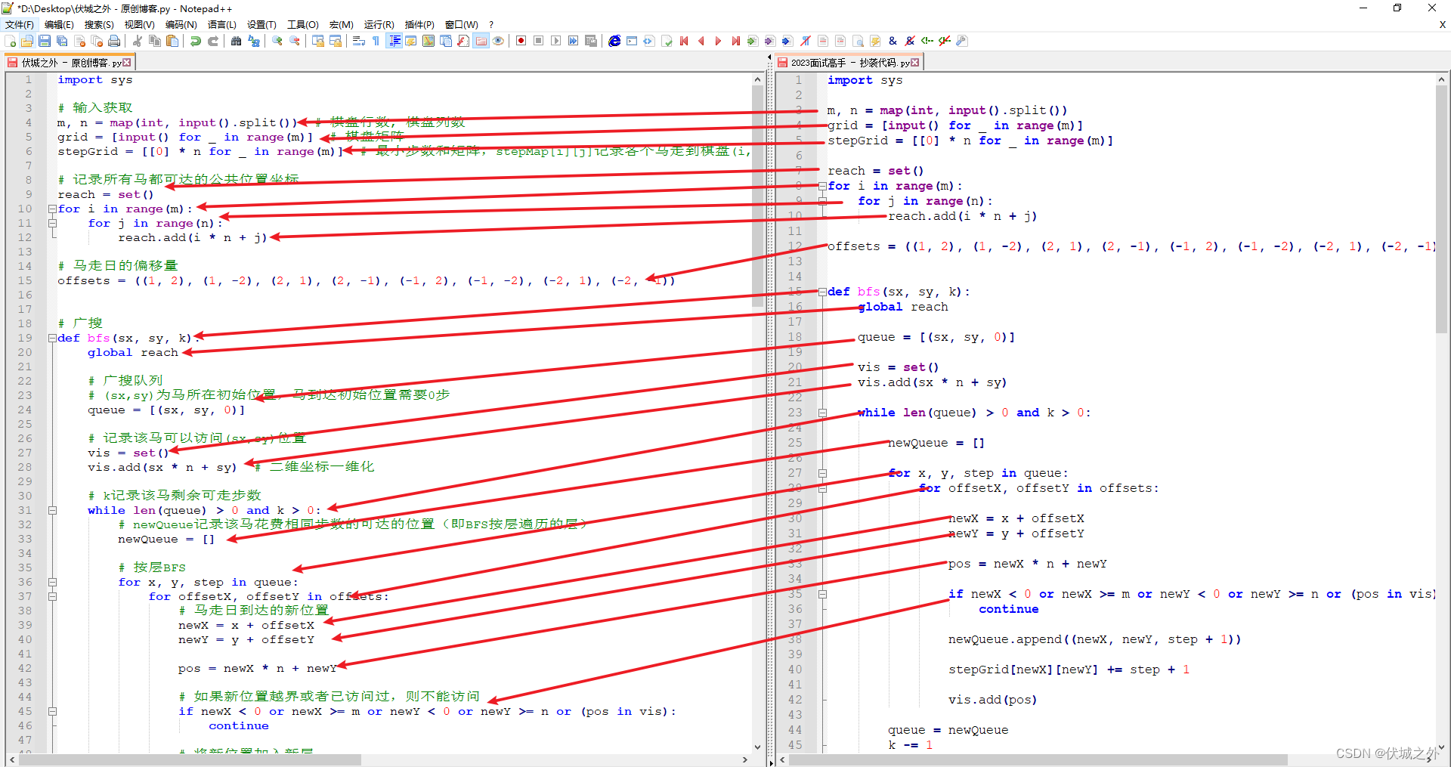Open the 搜索(S) menu

[99, 24]
